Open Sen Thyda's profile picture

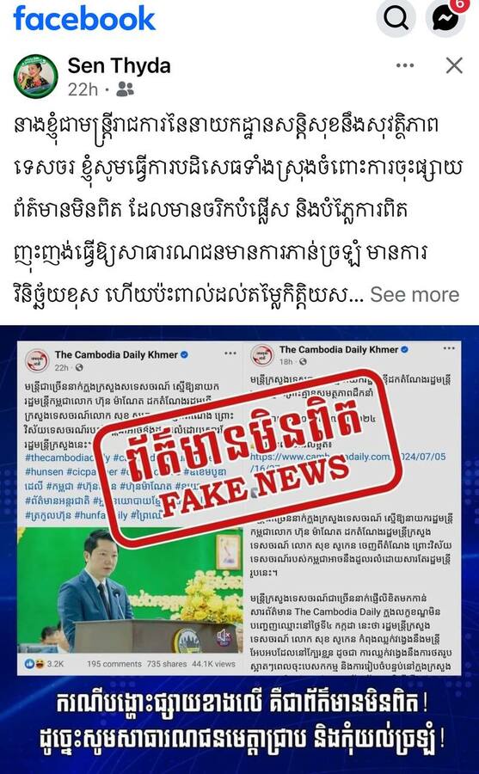coord(35,76)
